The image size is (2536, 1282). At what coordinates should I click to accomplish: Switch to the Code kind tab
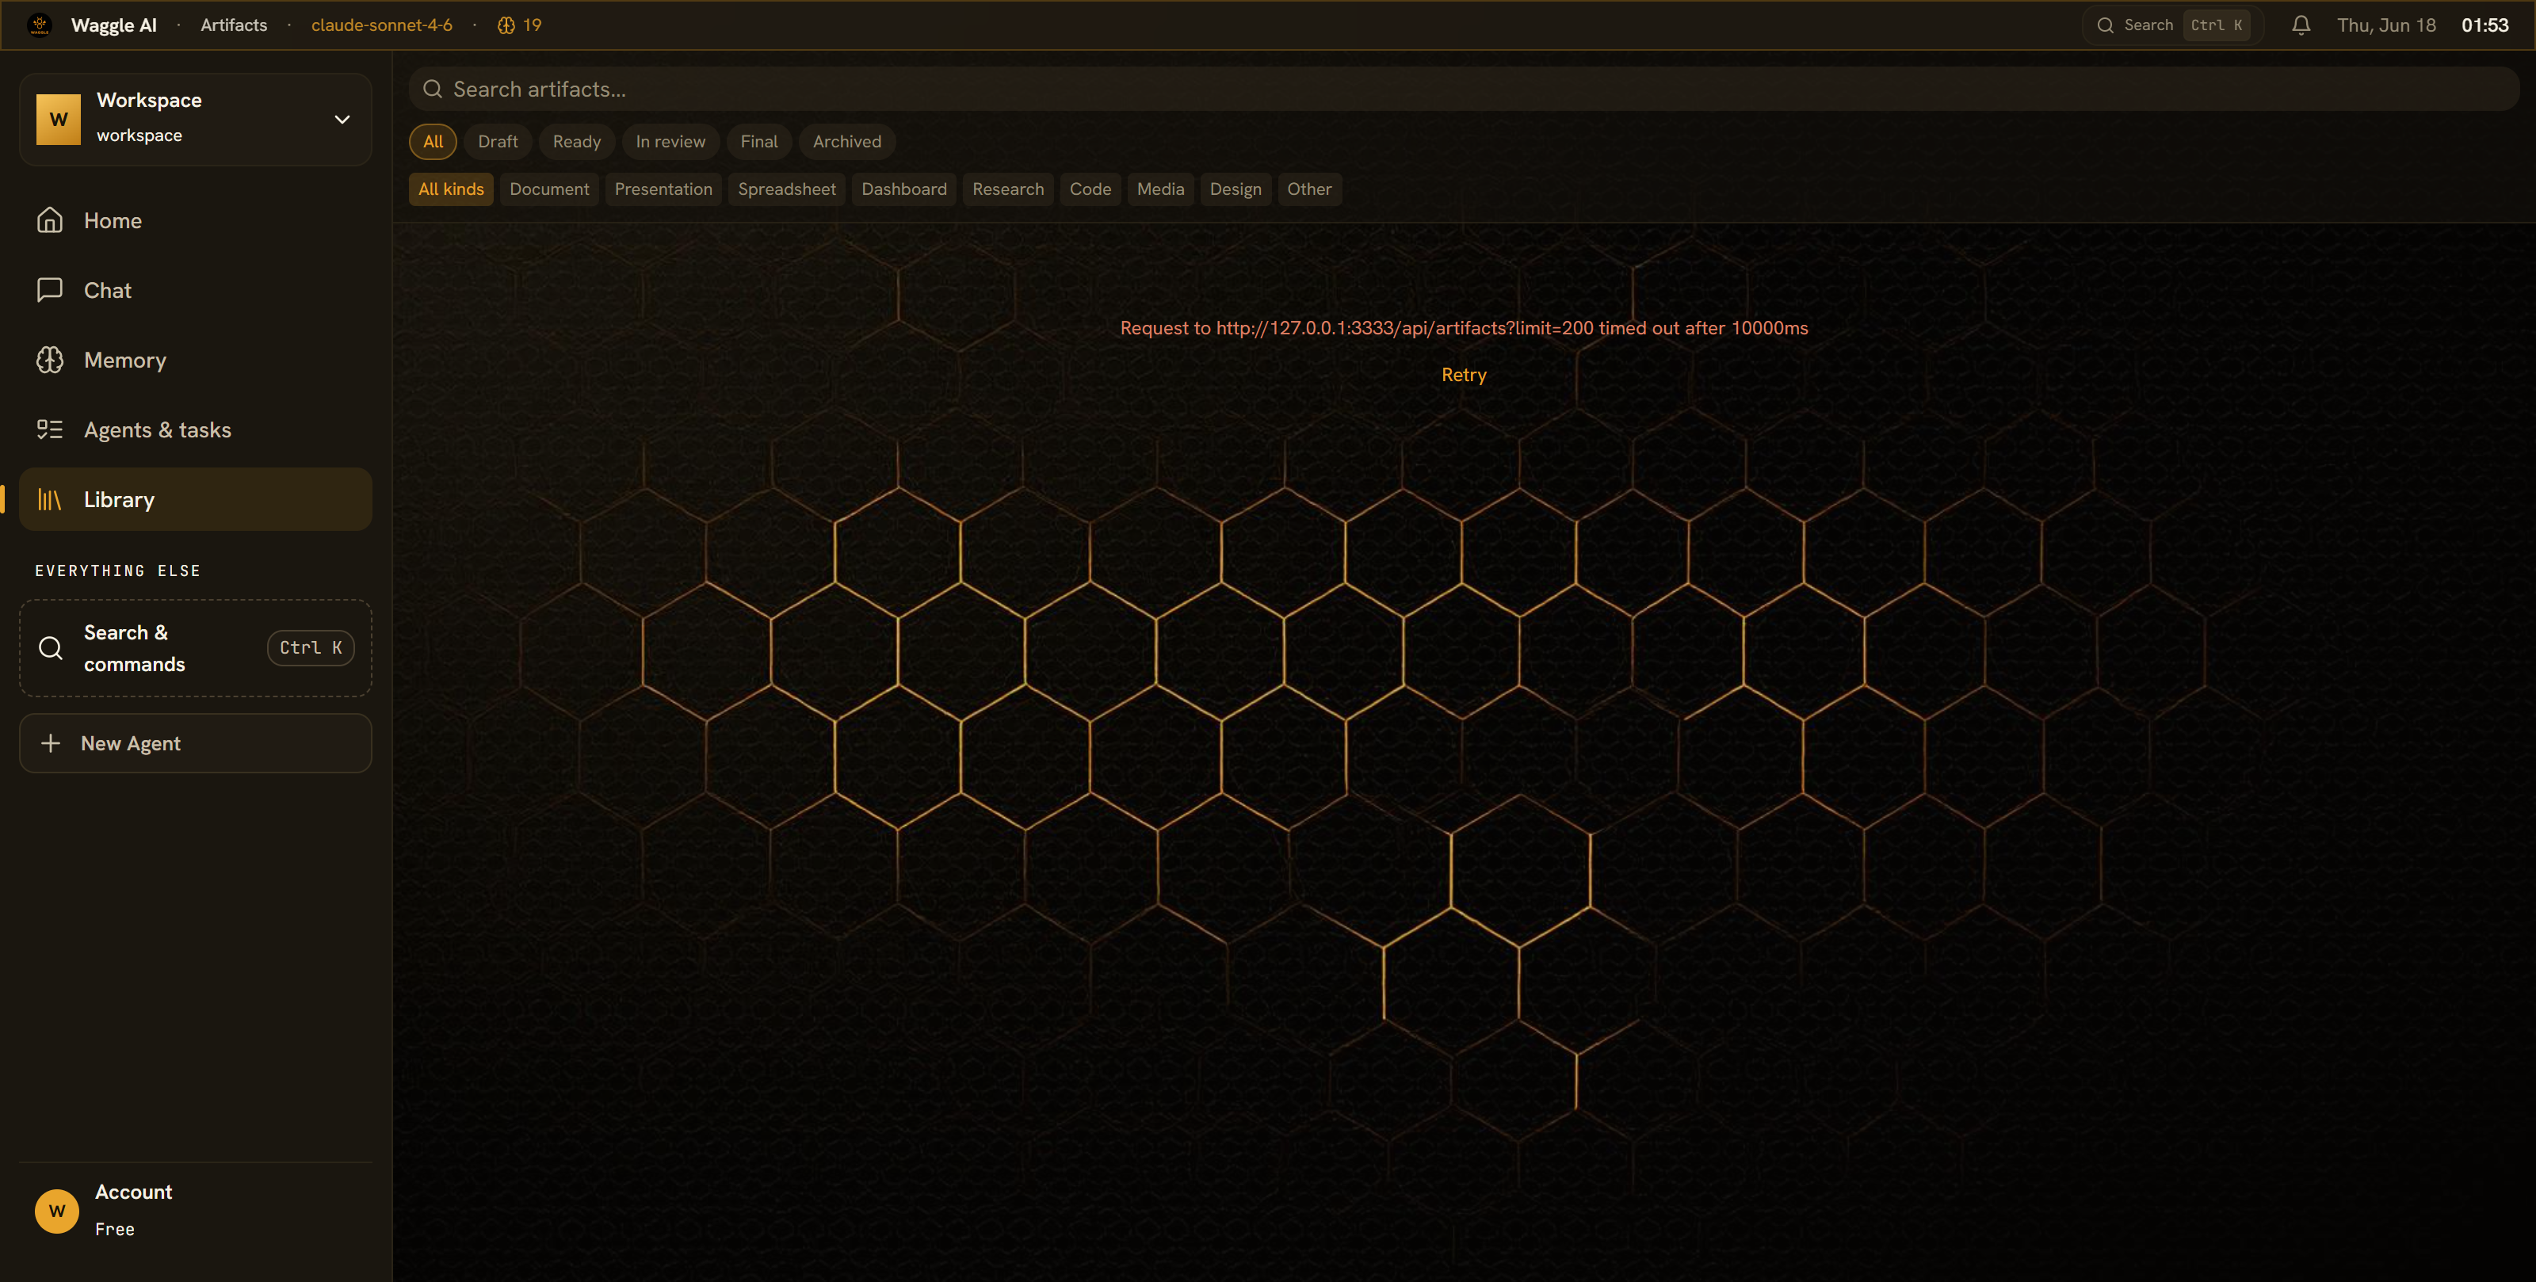1090,189
